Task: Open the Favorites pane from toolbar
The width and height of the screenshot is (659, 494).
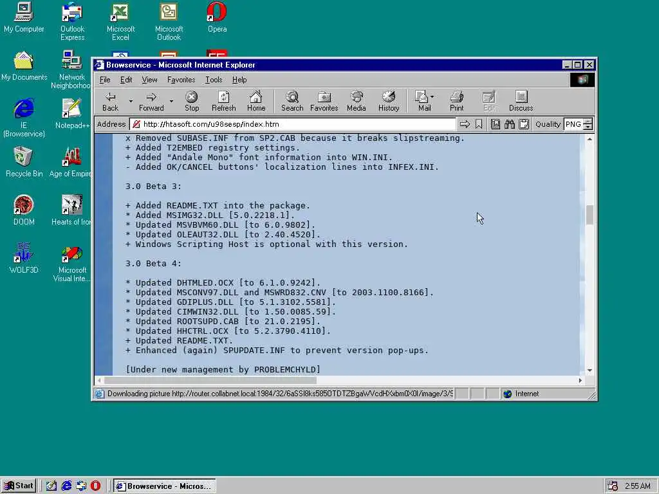Action: click(x=324, y=102)
